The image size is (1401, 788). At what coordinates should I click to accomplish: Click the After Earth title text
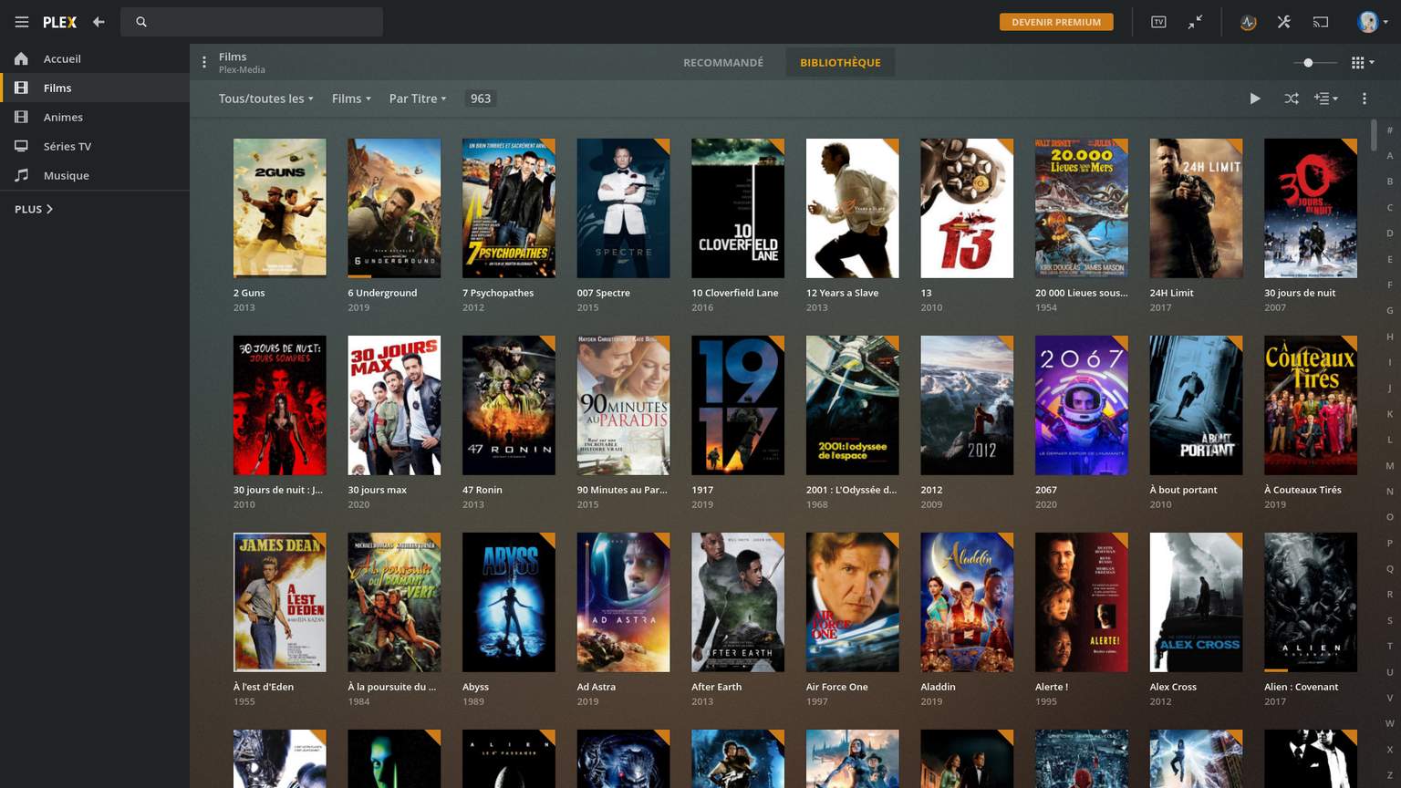click(x=716, y=687)
